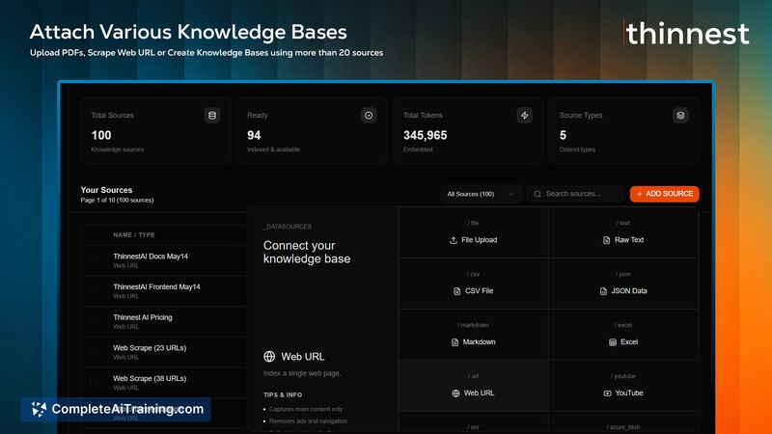Choose the Web URL source tile

coord(473,385)
